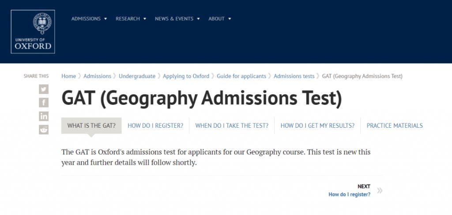View the How do I get my results? tab
This screenshot has height=215, width=452.
[317, 126]
